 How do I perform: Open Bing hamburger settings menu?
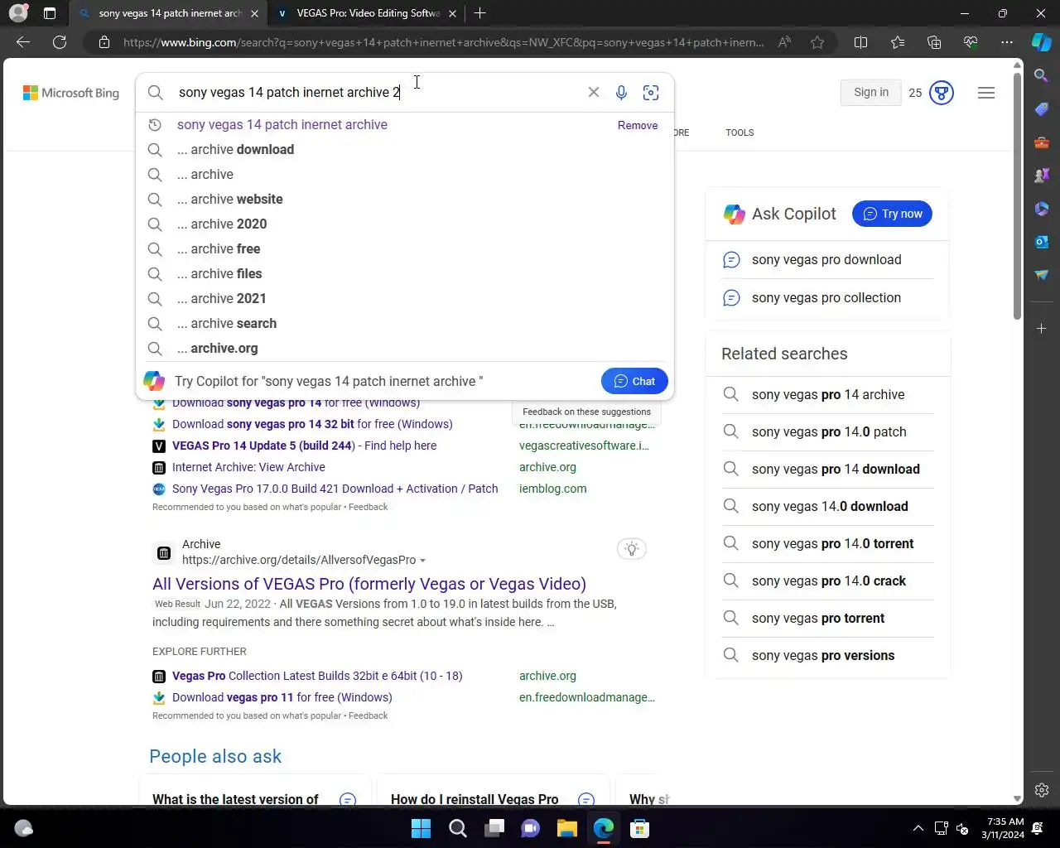986,93
